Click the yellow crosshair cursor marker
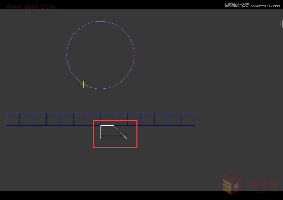The width and height of the screenshot is (283, 200). 83,84
